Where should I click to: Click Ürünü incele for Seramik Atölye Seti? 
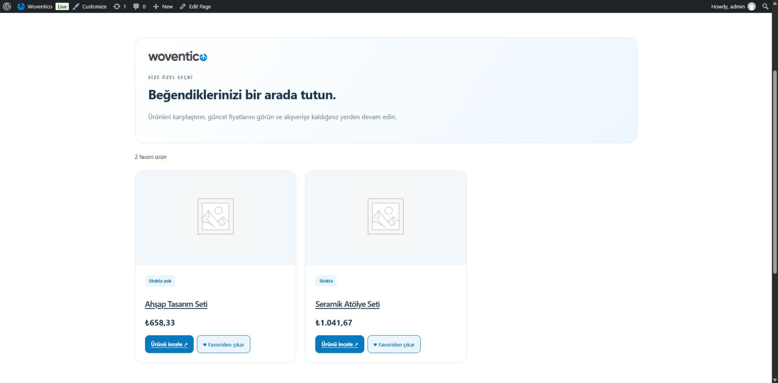pyautogui.click(x=340, y=344)
